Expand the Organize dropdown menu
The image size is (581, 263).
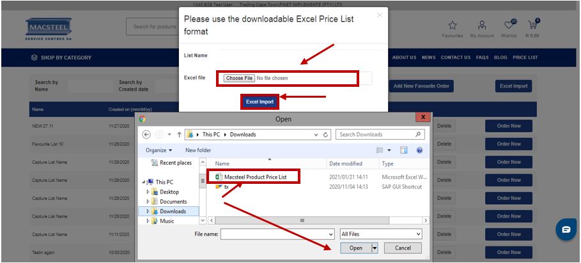(158, 150)
